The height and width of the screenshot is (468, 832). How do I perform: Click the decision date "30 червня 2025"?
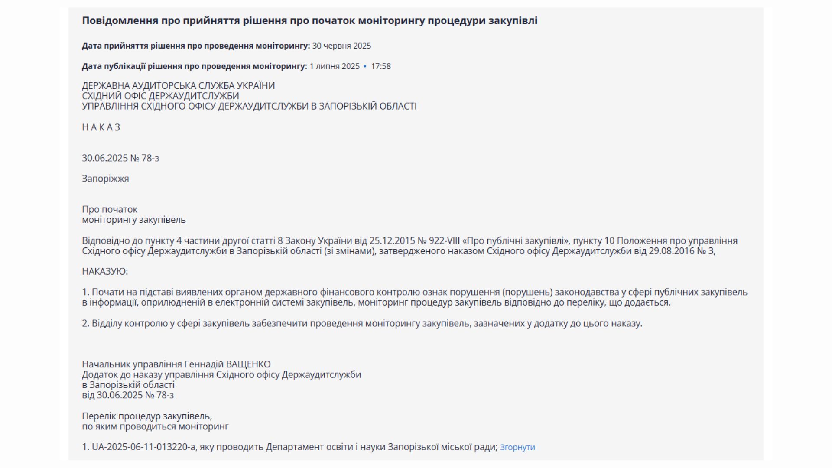click(341, 46)
